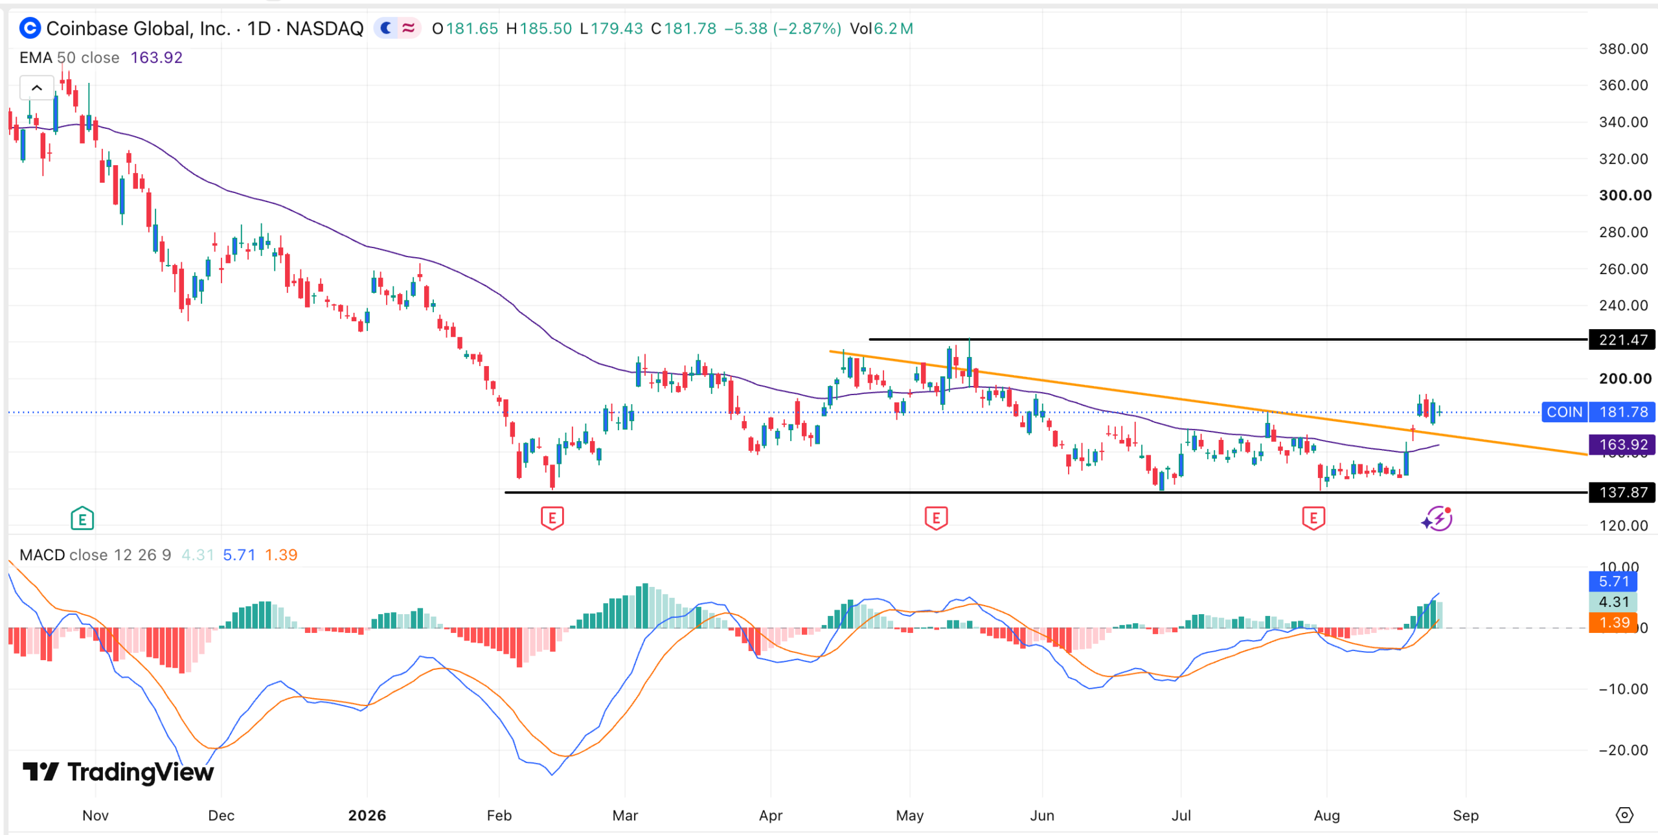Collapse the indicator legend with chevron button
1658x835 pixels.
37,87
